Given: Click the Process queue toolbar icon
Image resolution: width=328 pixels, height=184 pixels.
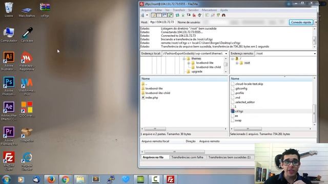Looking at the screenshot, I should [183, 15].
